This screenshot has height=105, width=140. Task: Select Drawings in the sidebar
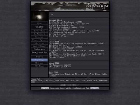click(x=39, y=37)
